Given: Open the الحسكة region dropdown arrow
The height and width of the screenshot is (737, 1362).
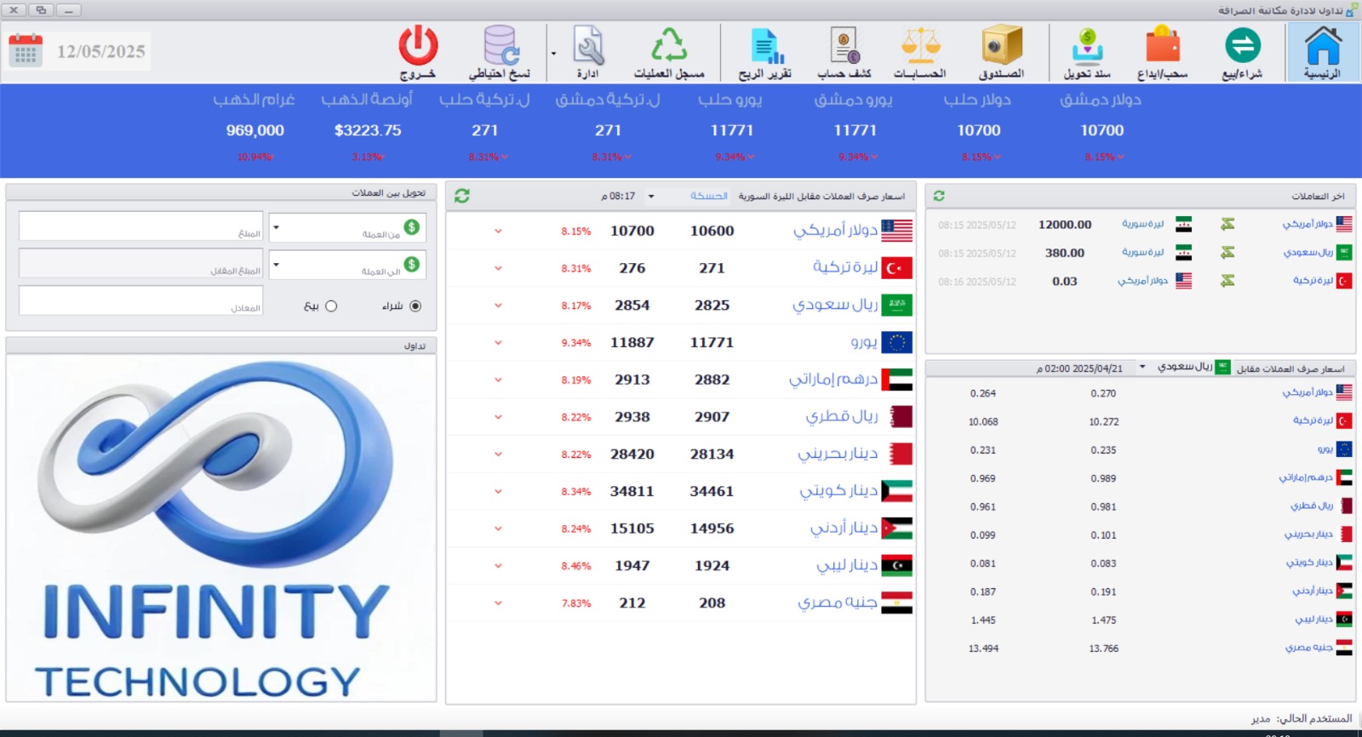Looking at the screenshot, I should coord(651,197).
